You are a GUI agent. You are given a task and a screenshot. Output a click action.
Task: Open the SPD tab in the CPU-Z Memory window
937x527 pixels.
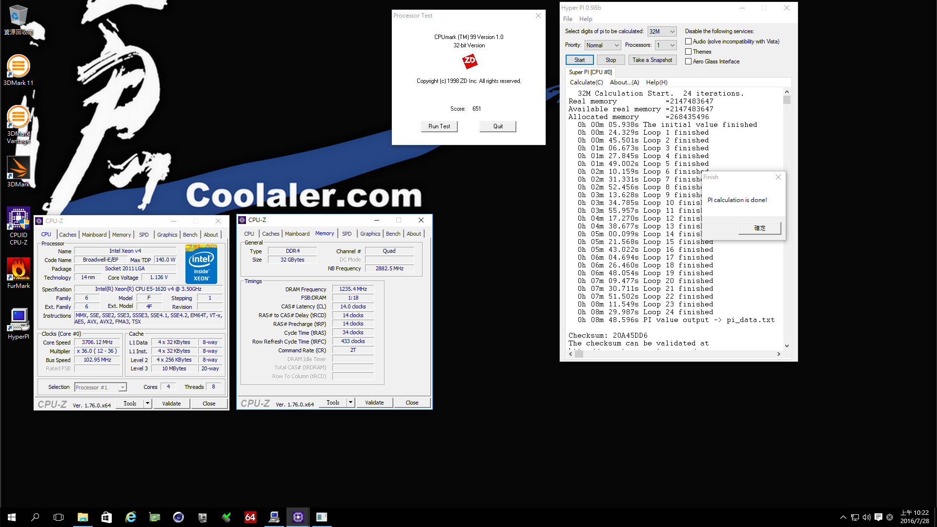[x=346, y=234]
